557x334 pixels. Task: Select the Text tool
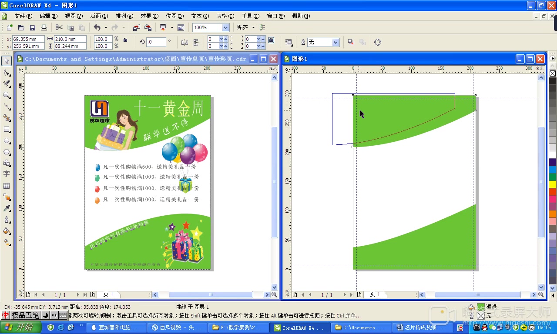[x=7, y=174]
